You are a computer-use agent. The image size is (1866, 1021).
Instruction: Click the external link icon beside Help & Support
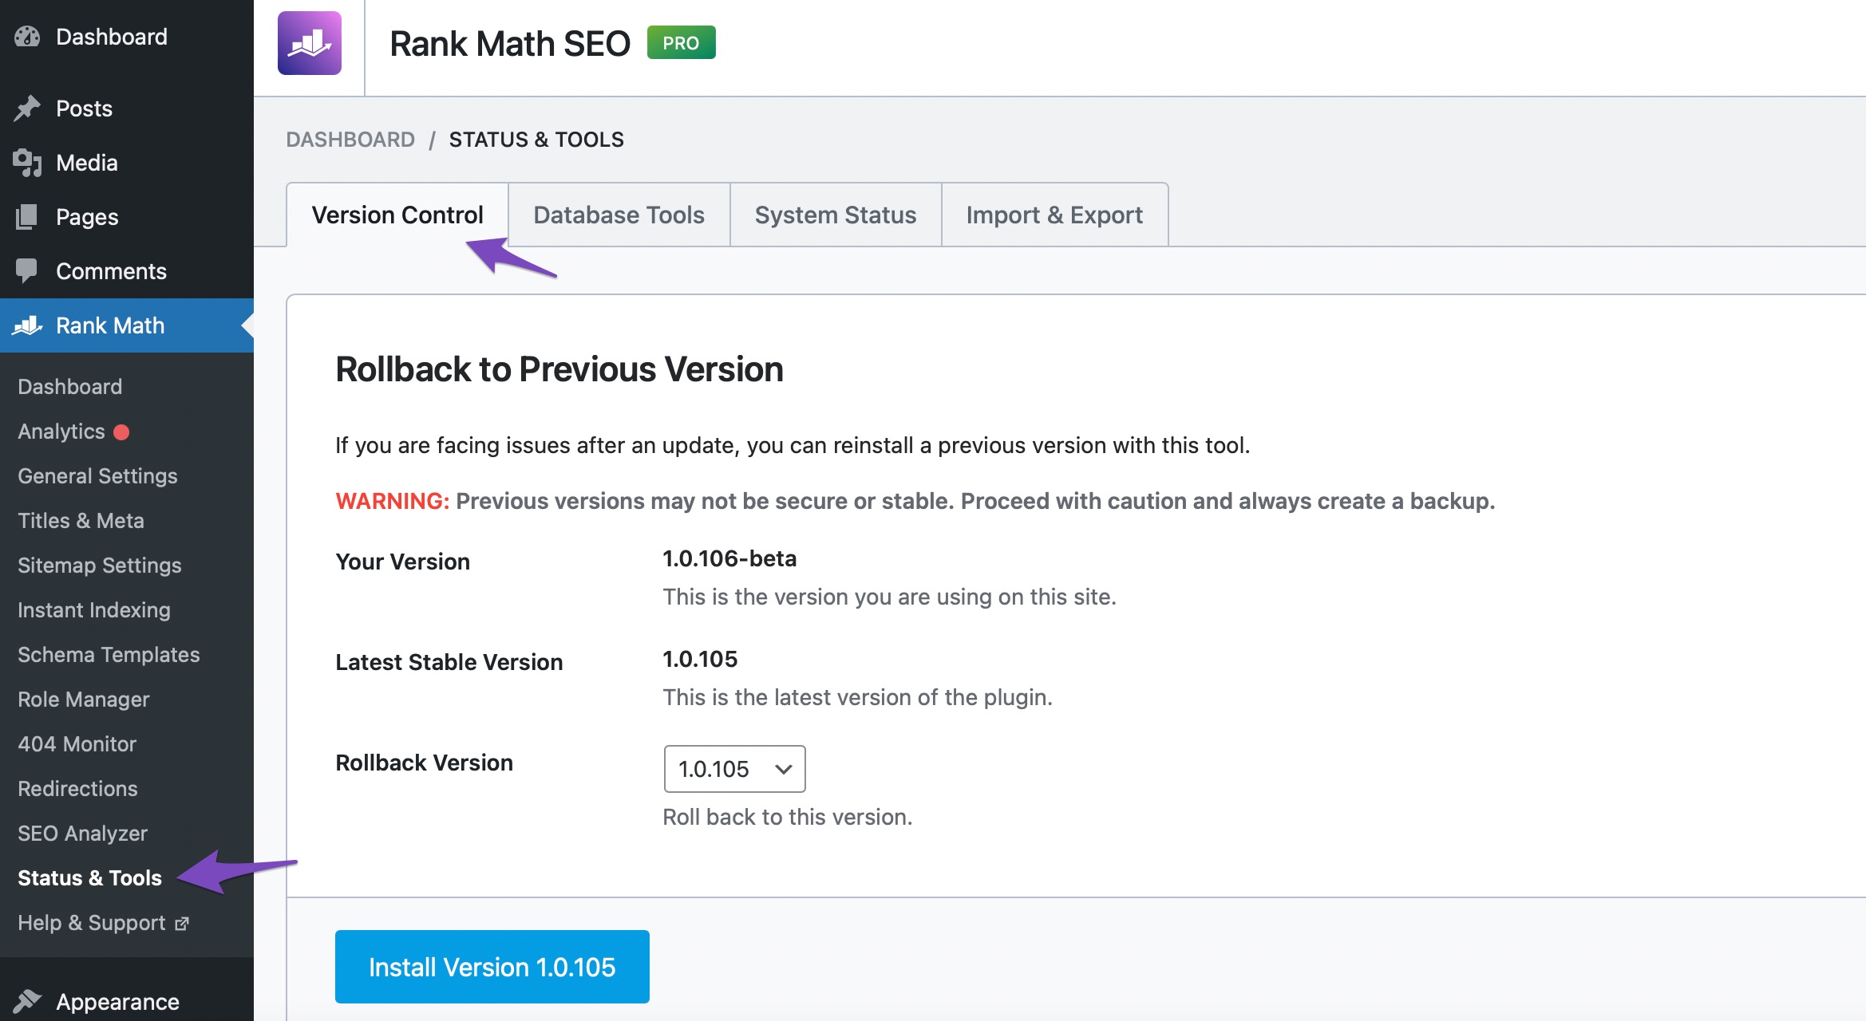(x=182, y=924)
